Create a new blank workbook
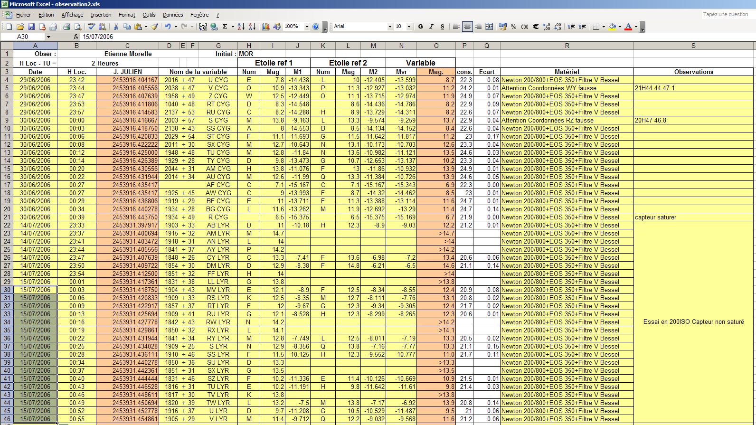The height and width of the screenshot is (425, 756). (9, 27)
